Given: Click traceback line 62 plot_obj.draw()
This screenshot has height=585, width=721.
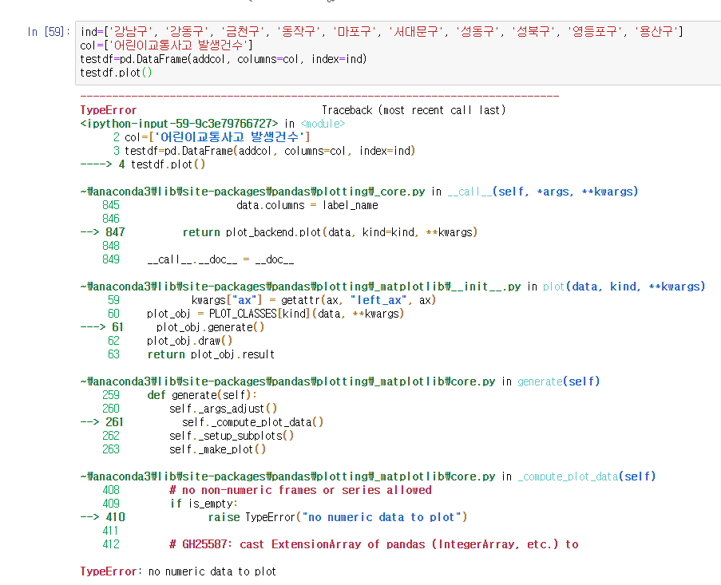Looking at the screenshot, I should [170, 341].
